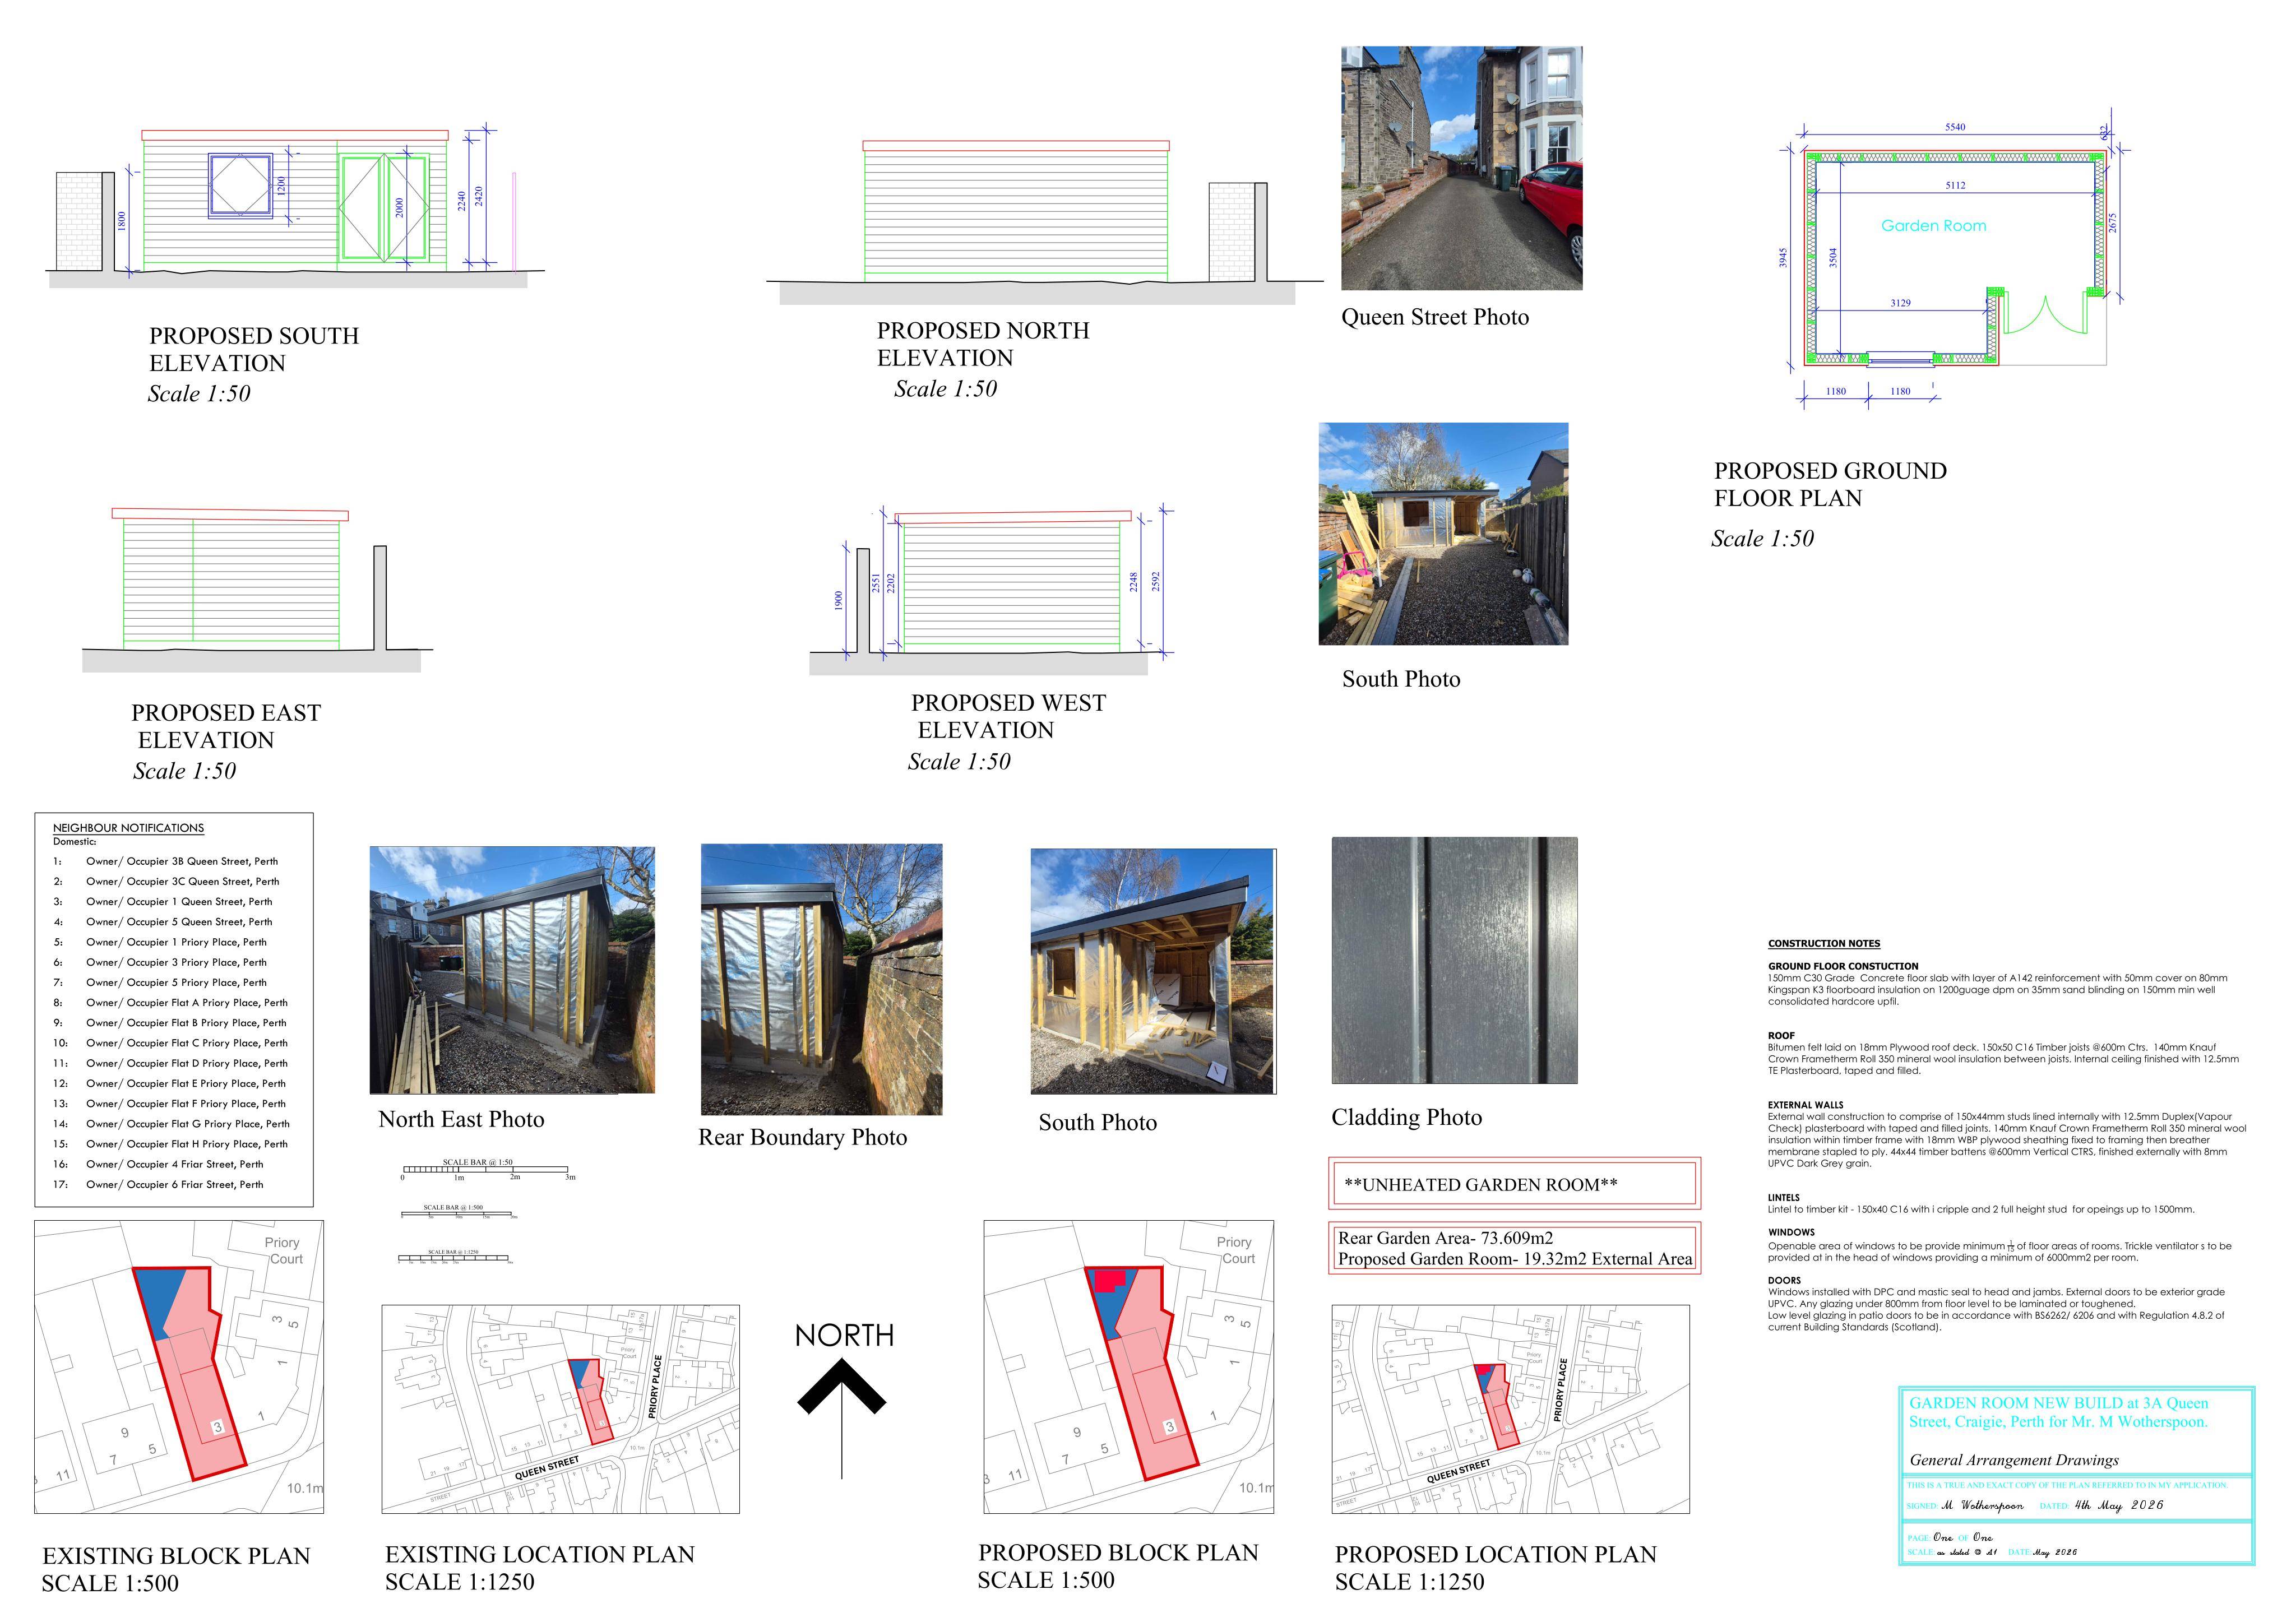
Task: Select 'GROUND FLOOR CONSTUCTION' heading
Action: click(1843, 967)
